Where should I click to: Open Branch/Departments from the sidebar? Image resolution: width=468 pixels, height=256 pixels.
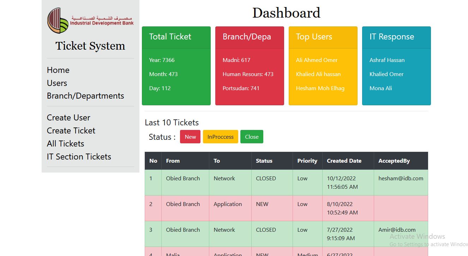pyautogui.click(x=85, y=96)
